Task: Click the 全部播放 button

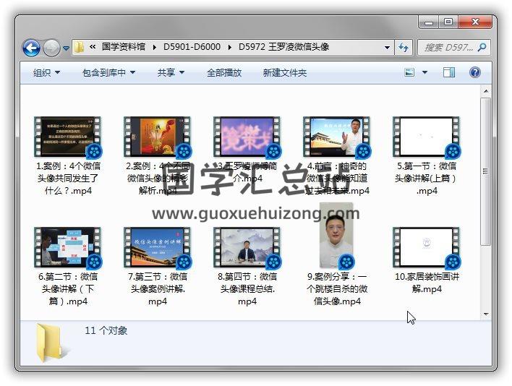Action: (x=224, y=72)
